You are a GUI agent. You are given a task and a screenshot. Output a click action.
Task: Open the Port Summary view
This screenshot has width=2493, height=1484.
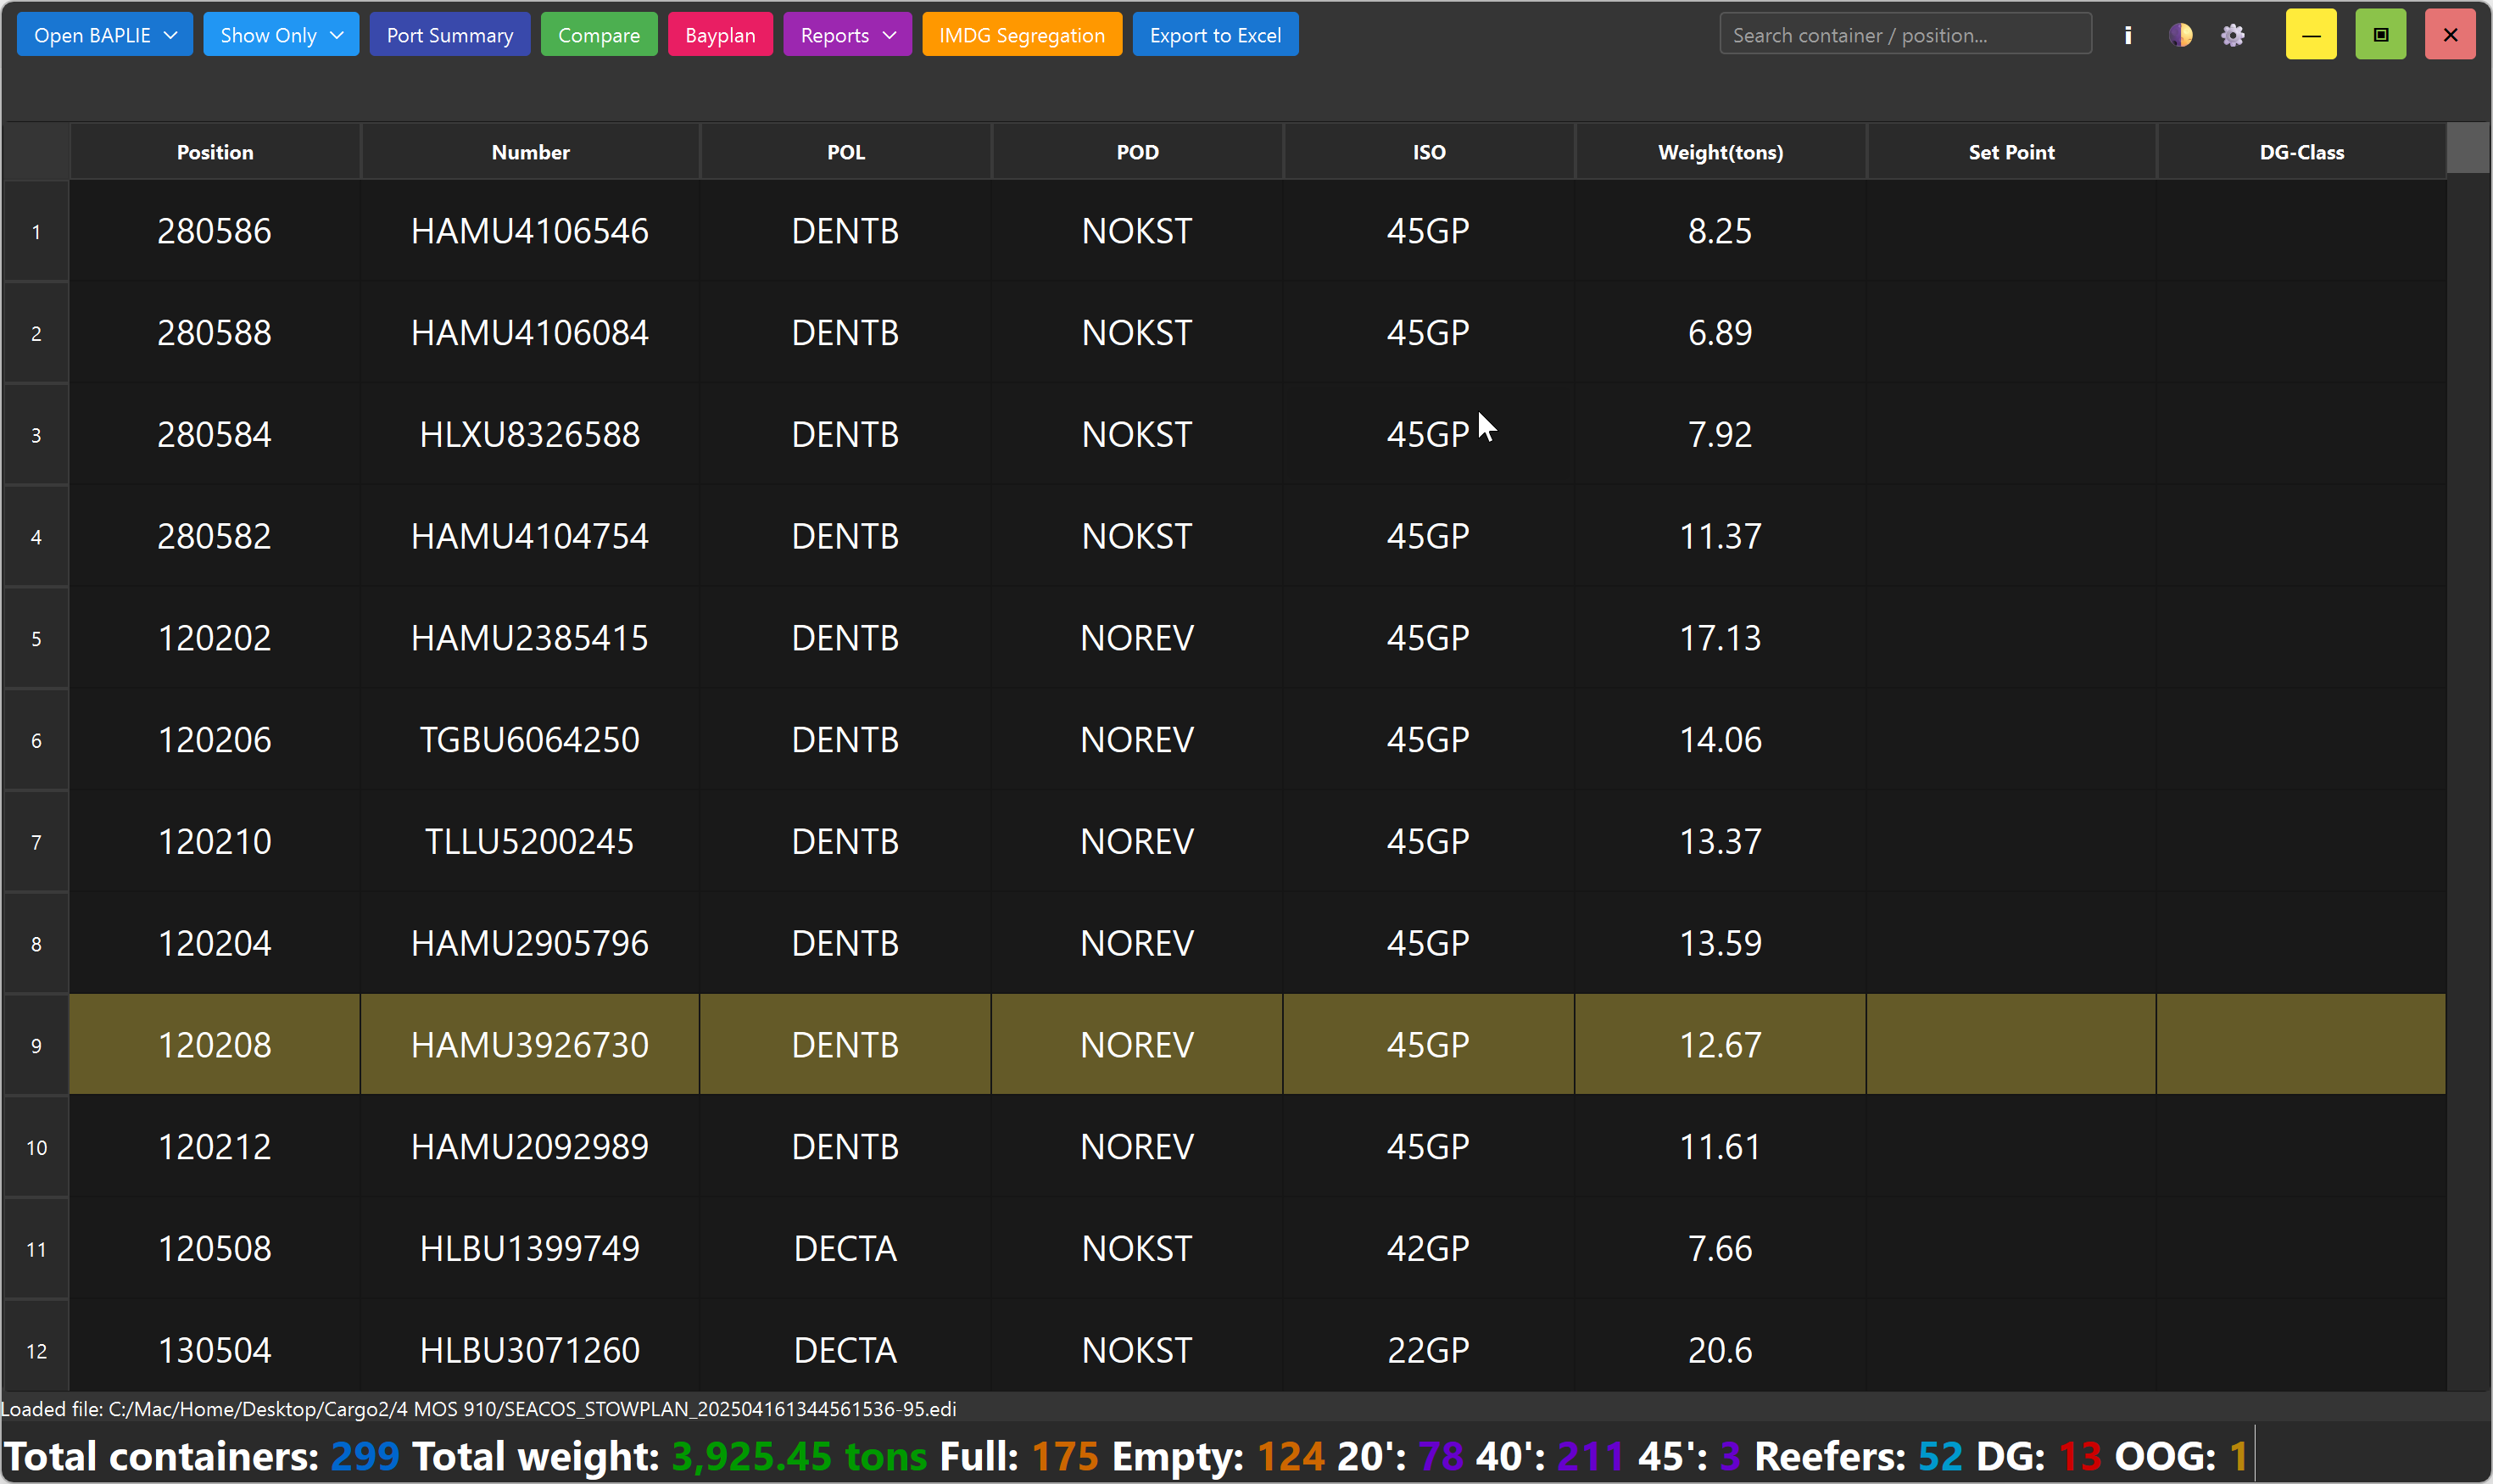pos(450,35)
